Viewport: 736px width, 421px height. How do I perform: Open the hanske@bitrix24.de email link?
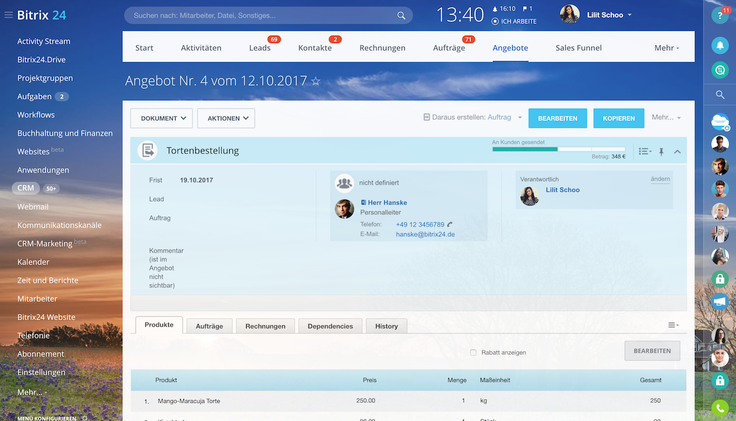[x=425, y=234]
